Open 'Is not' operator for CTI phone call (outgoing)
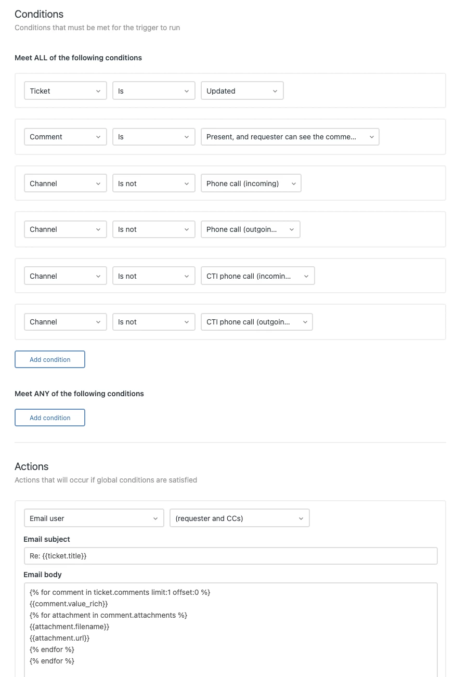The width and height of the screenshot is (468, 677). tap(153, 322)
